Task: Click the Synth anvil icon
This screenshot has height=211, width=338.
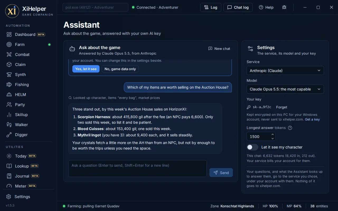Action: [9, 75]
